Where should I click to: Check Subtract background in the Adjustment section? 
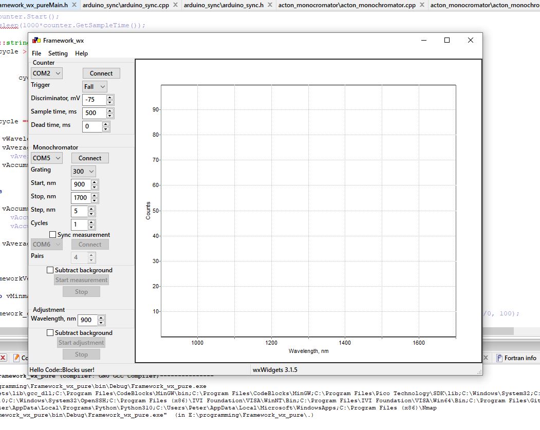click(50, 332)
